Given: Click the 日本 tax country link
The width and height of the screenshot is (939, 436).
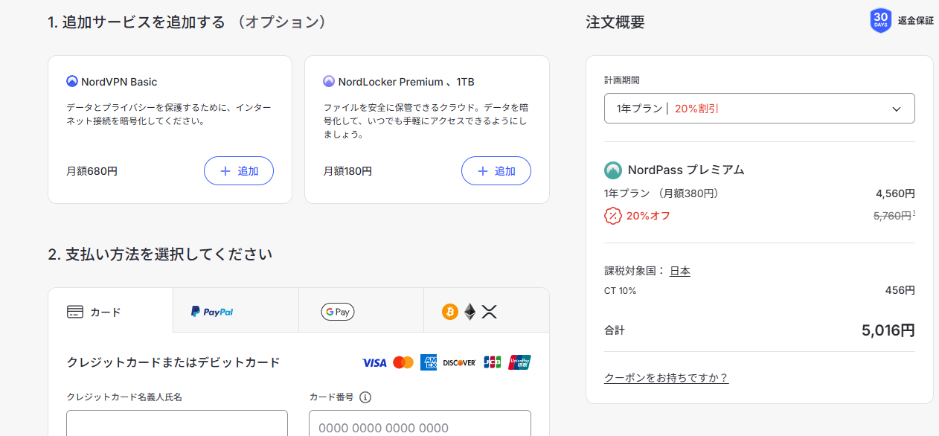Looking at the screenshot, I should pos(680,271).
